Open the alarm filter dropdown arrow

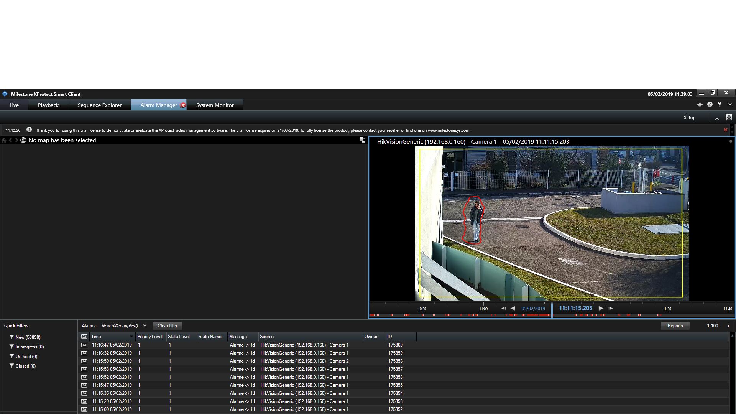pyautogui.click(x=145, y=325)
